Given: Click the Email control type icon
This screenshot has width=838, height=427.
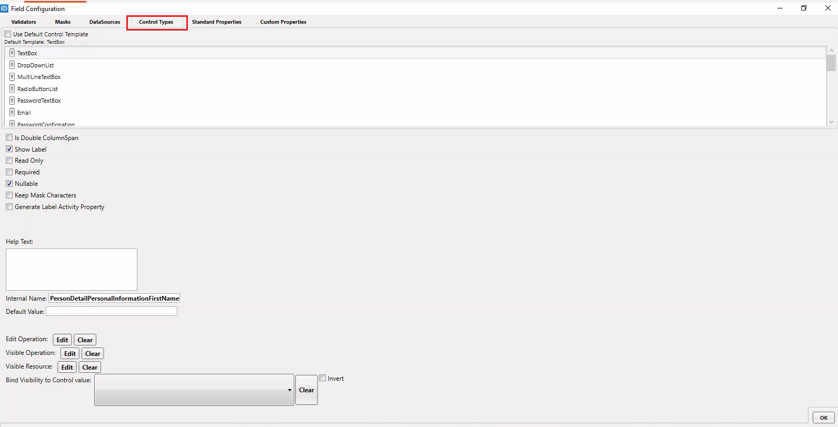Looking at the screenshot, I should (12, 113).
